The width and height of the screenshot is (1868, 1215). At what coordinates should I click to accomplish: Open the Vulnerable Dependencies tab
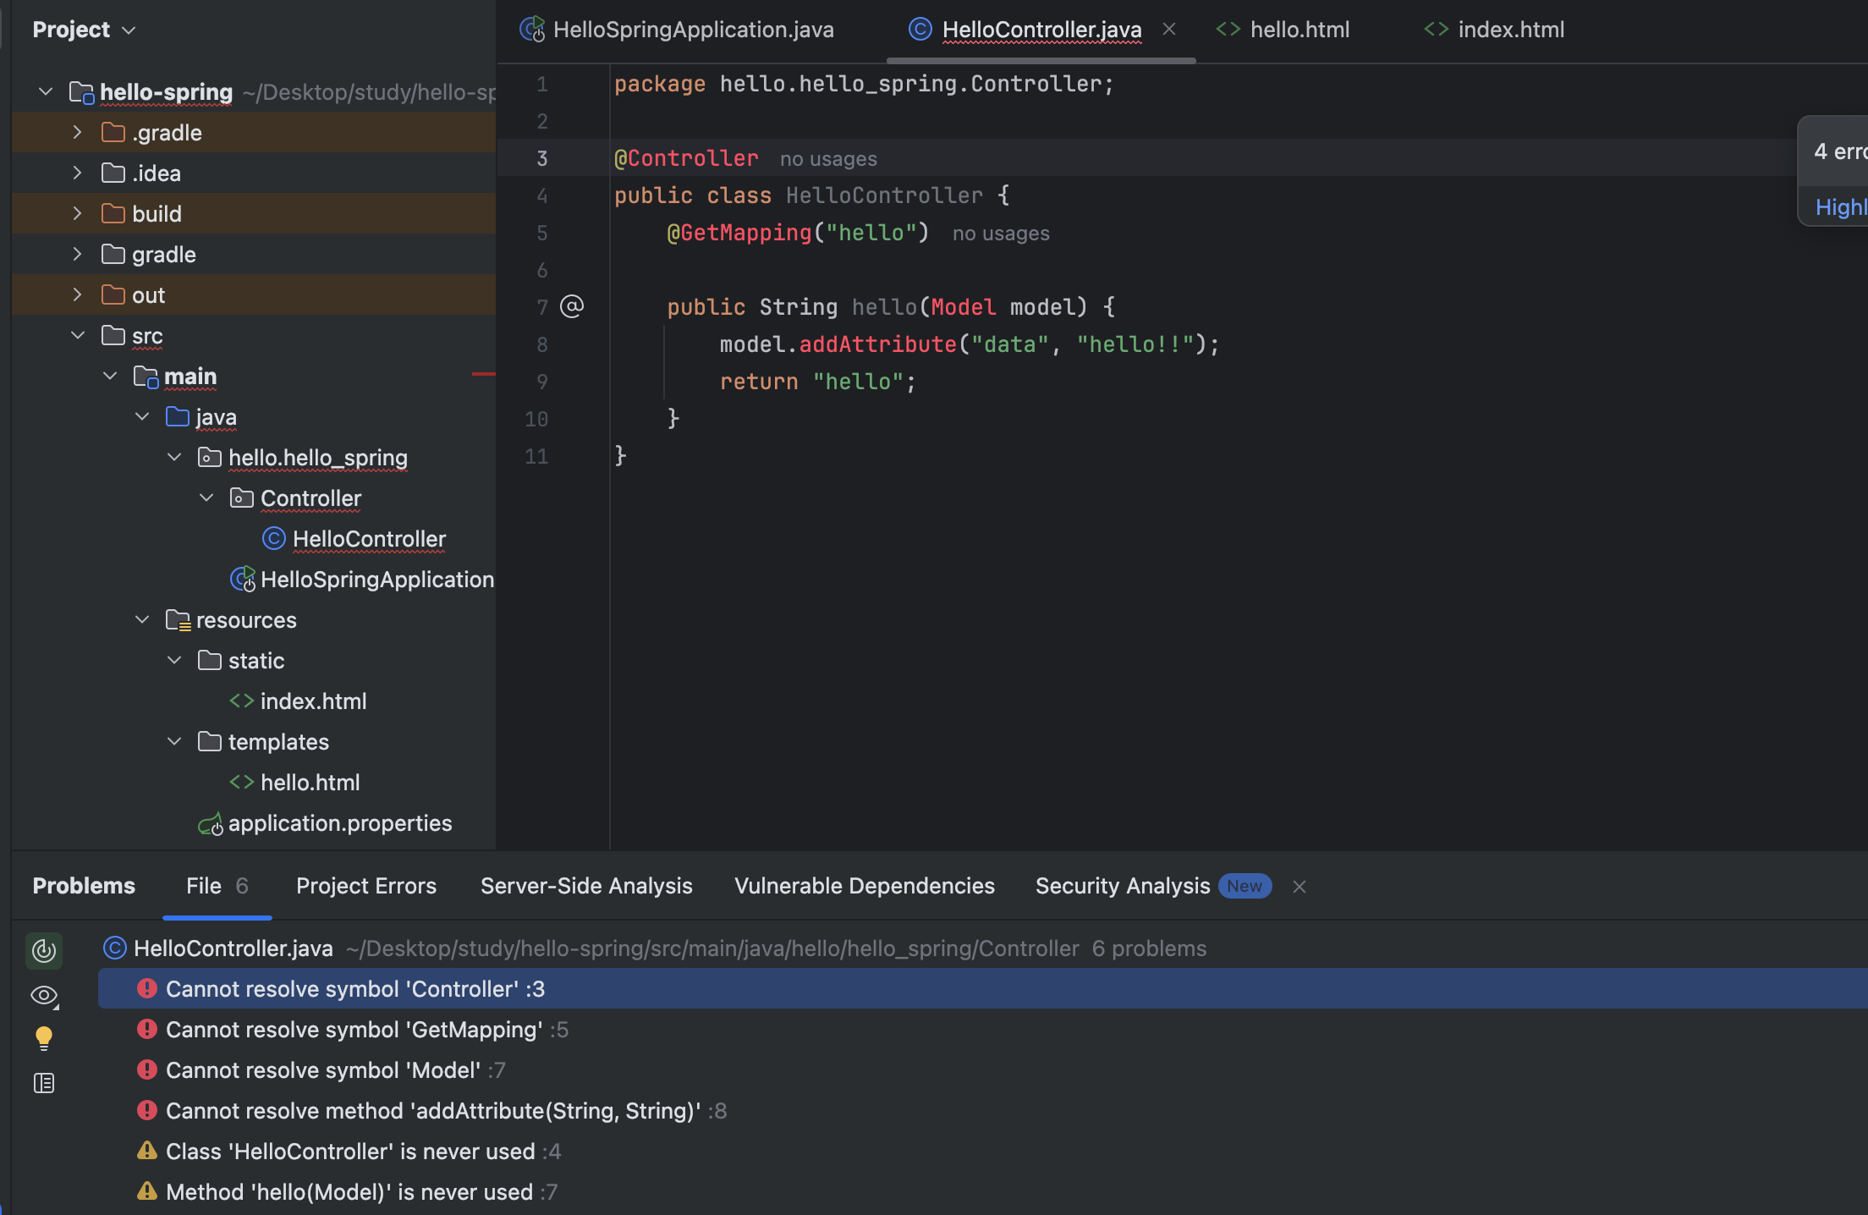(865, 886)
